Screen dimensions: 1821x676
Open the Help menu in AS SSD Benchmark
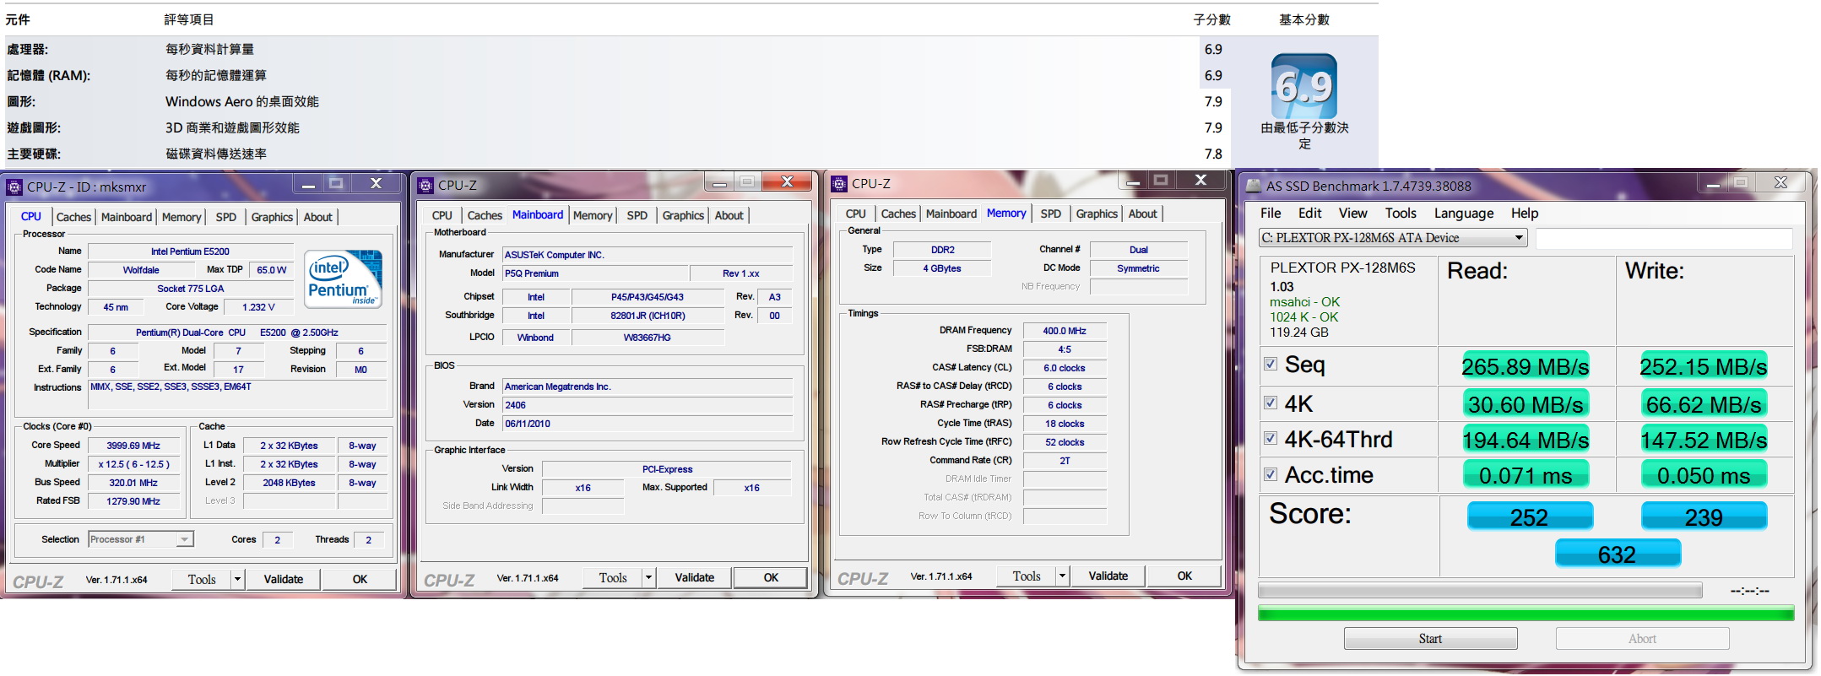point(1525,213)
